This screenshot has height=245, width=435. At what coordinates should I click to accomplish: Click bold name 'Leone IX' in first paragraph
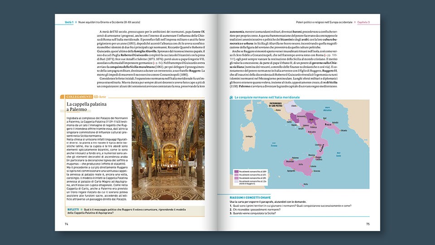pyautogui.click(x=198, y=32)
